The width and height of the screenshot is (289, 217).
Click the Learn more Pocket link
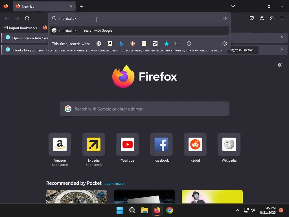click(x=114, y=184)
